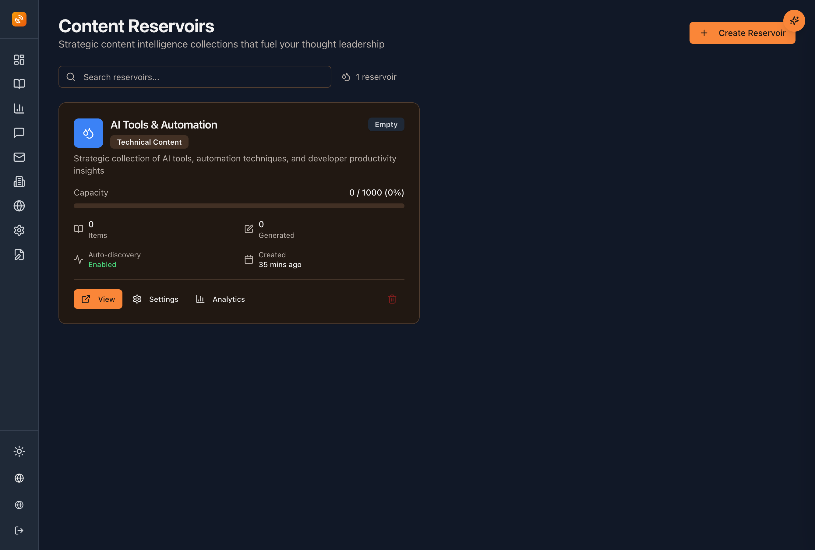Viewport: 815px width, 550px height.
Task: Select the book icon in the sidebar
Action: [19, 84]
